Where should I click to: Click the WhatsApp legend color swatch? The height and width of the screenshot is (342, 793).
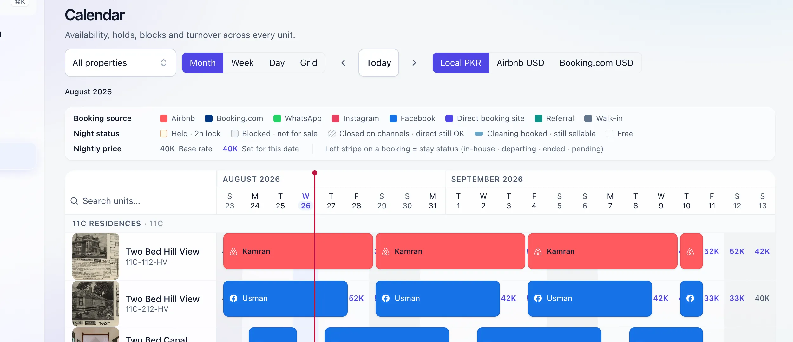(x=277, y=118)
